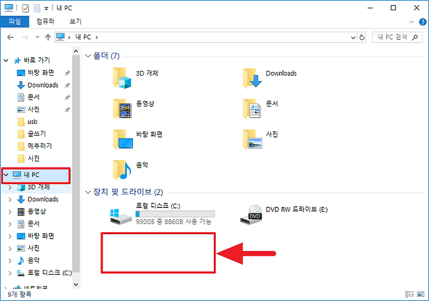Open the 파일 menu tab
Screen dimensions: 429x301
pos(15,21)
